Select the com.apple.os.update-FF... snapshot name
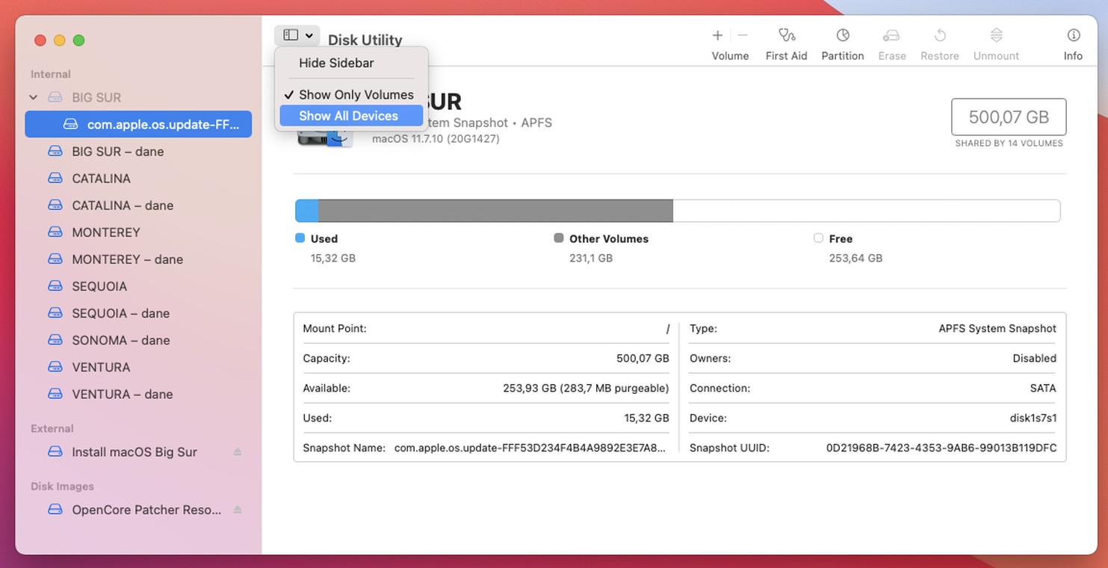This screenshot has height=568, width=1108. (164, 124)
